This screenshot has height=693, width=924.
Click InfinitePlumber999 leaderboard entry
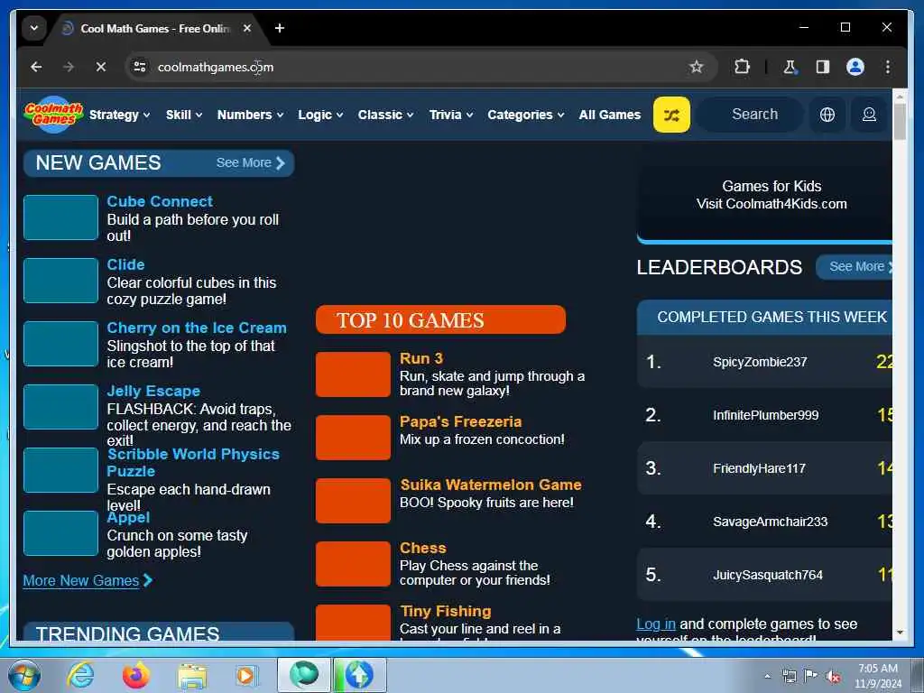pyautogui.click(x=765, y=415)
